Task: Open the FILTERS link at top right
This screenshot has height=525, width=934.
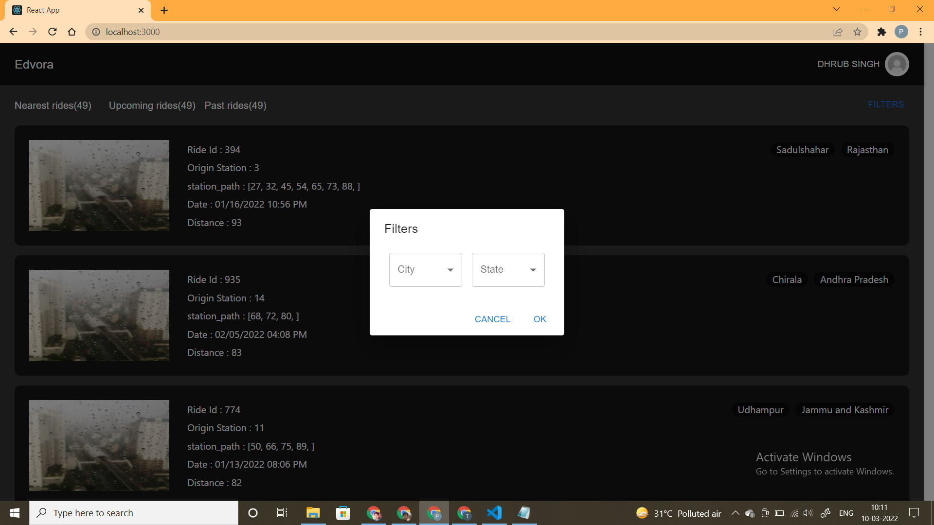Action: pos(885,104)
